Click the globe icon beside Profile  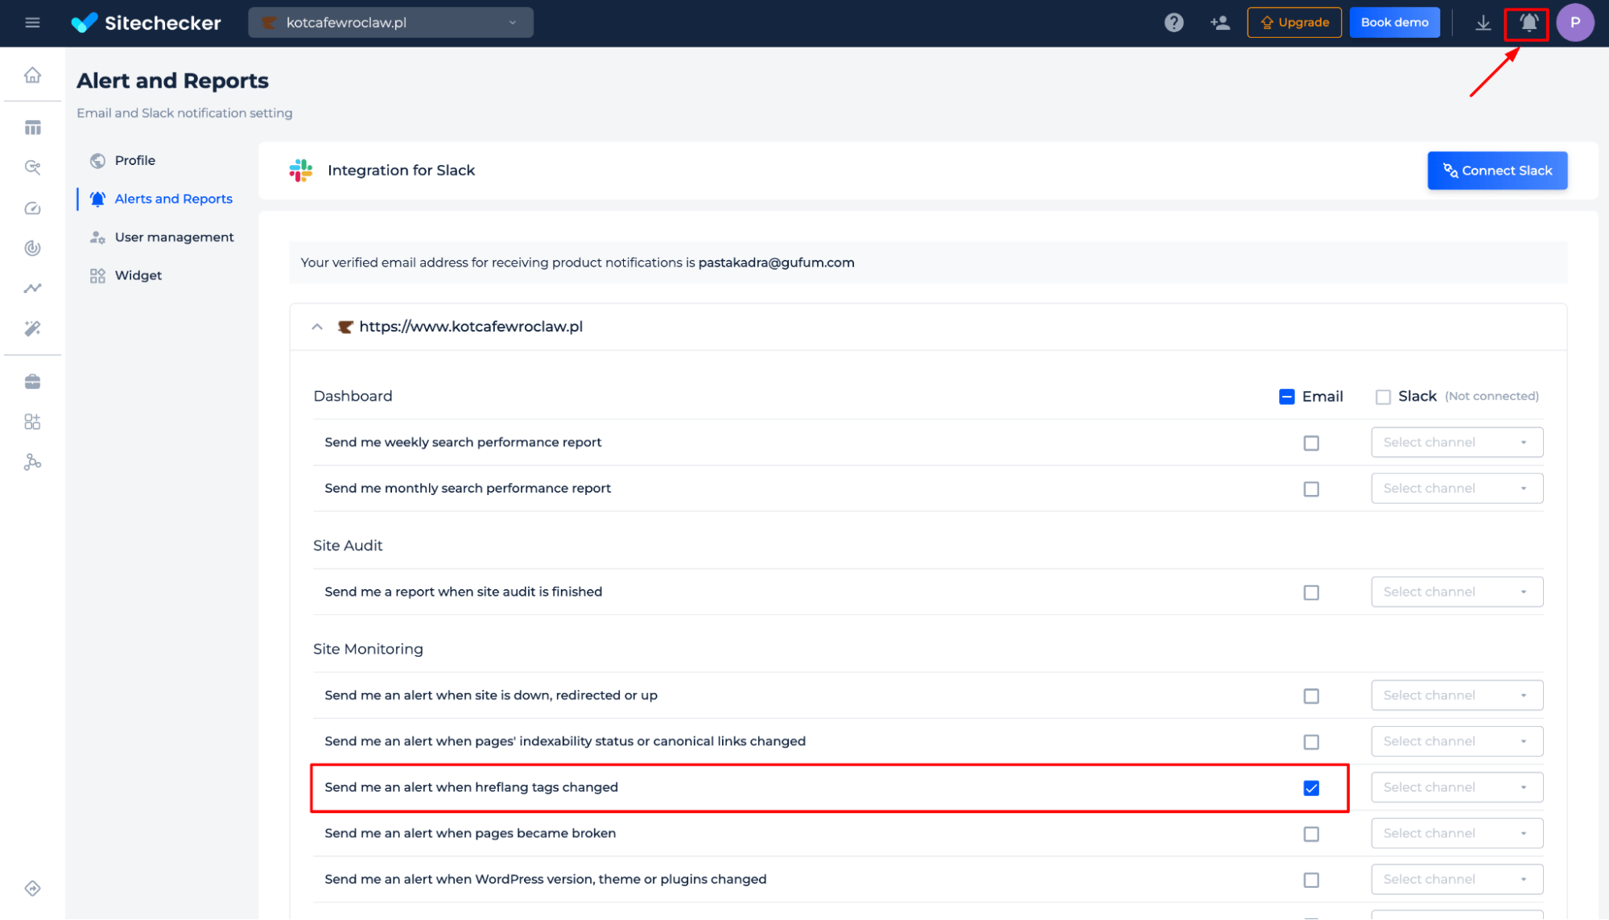[97, 161]
